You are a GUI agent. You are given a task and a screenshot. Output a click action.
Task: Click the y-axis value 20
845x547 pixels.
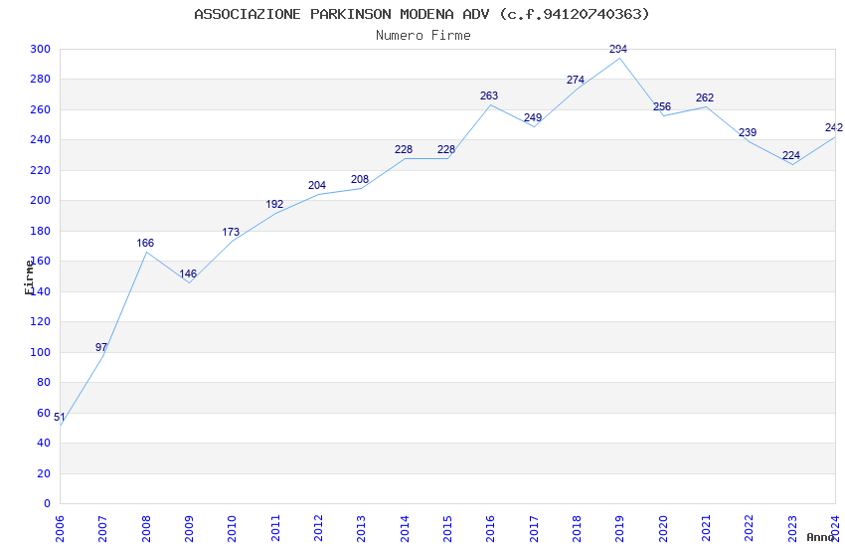pyautogui.click(x=44, y=473)
